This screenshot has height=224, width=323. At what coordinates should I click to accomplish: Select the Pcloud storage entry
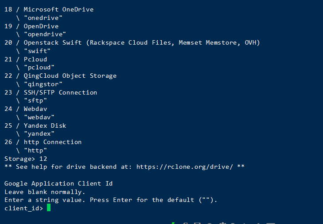click(35, 59)
